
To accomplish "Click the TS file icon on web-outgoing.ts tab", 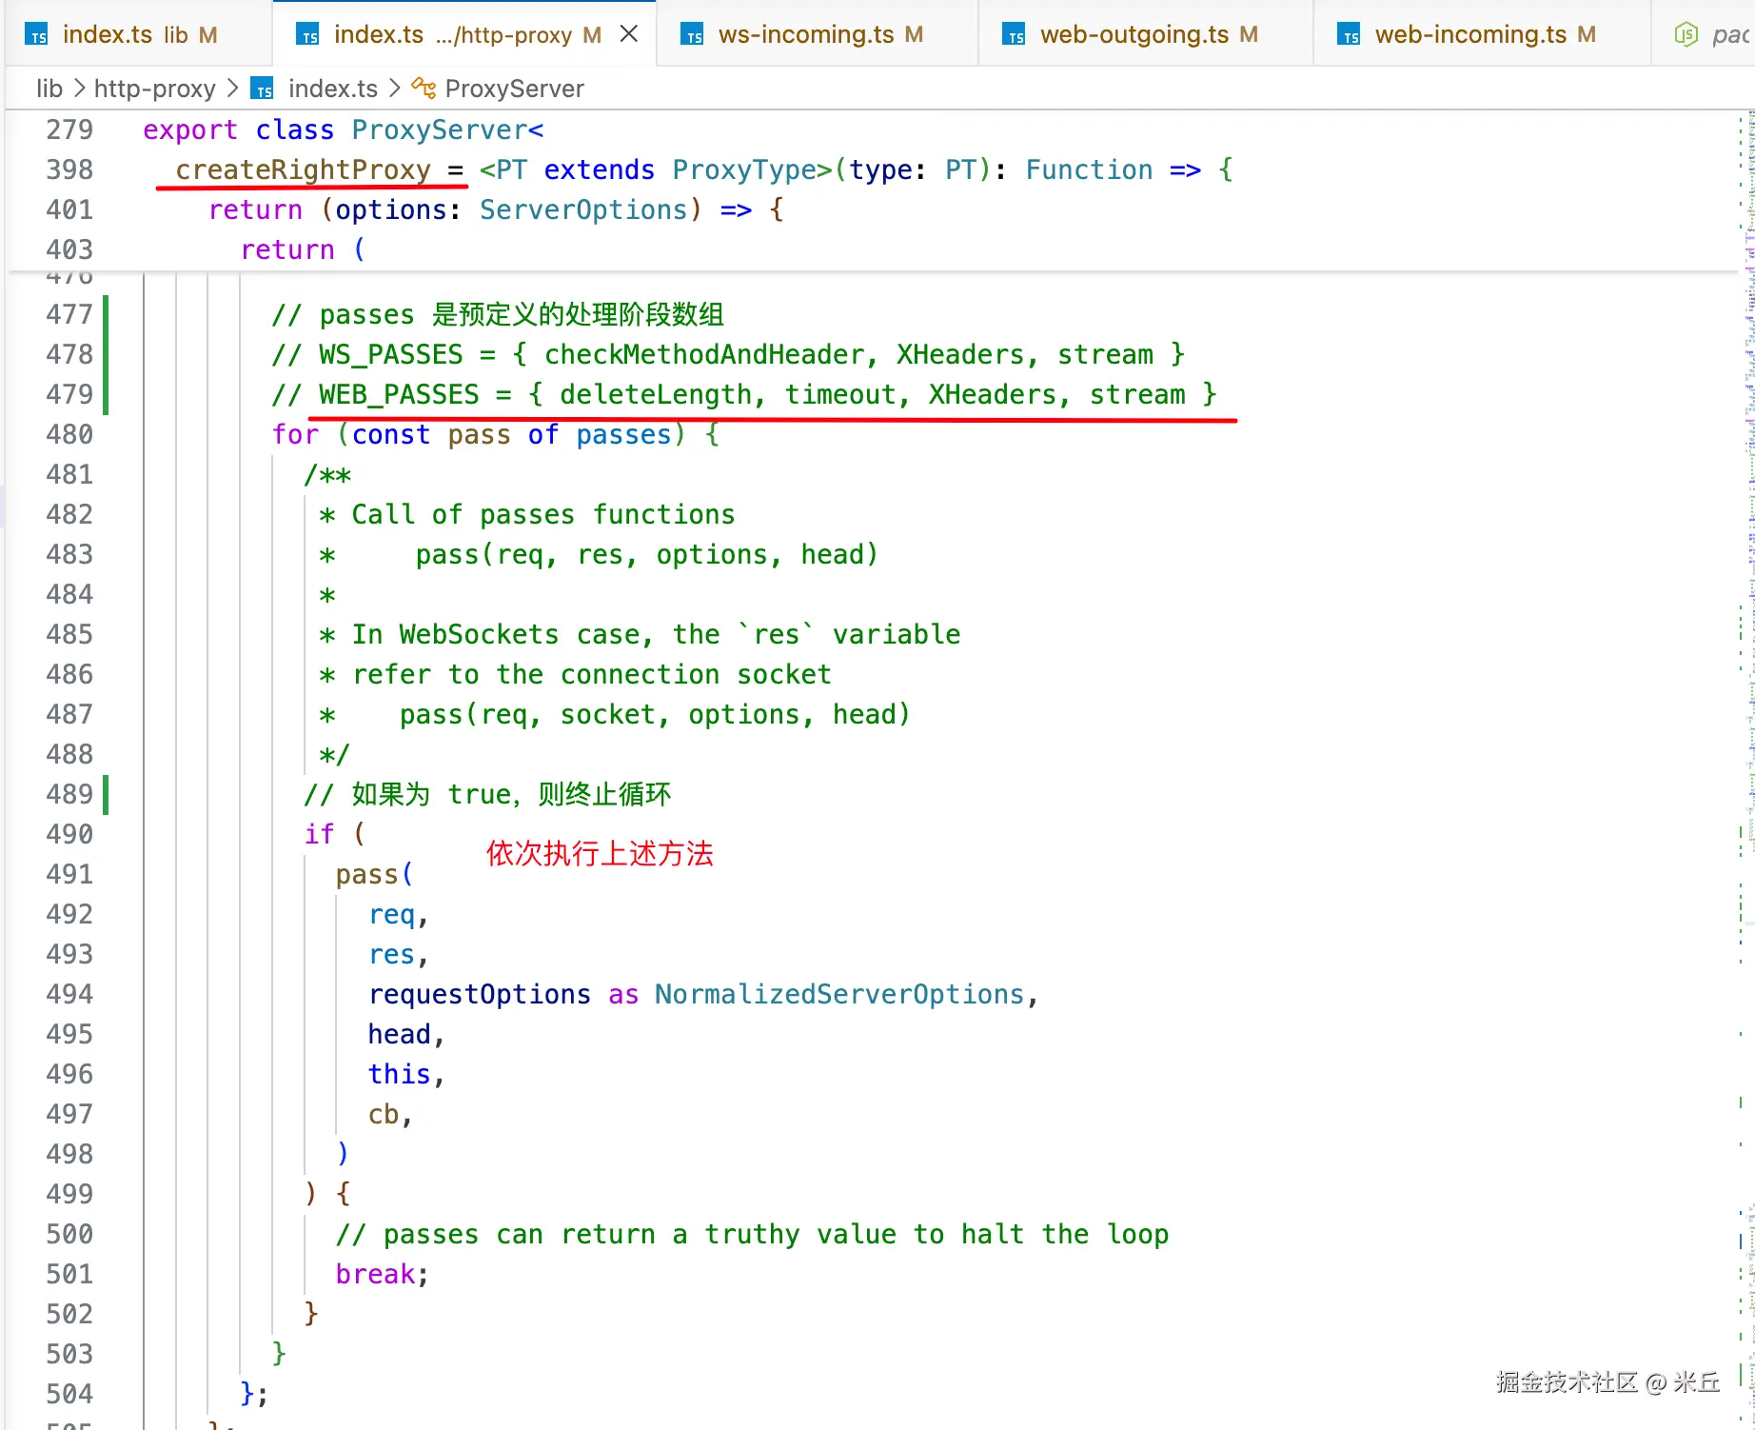I will pyautogui.click(x=1015, y=35).
